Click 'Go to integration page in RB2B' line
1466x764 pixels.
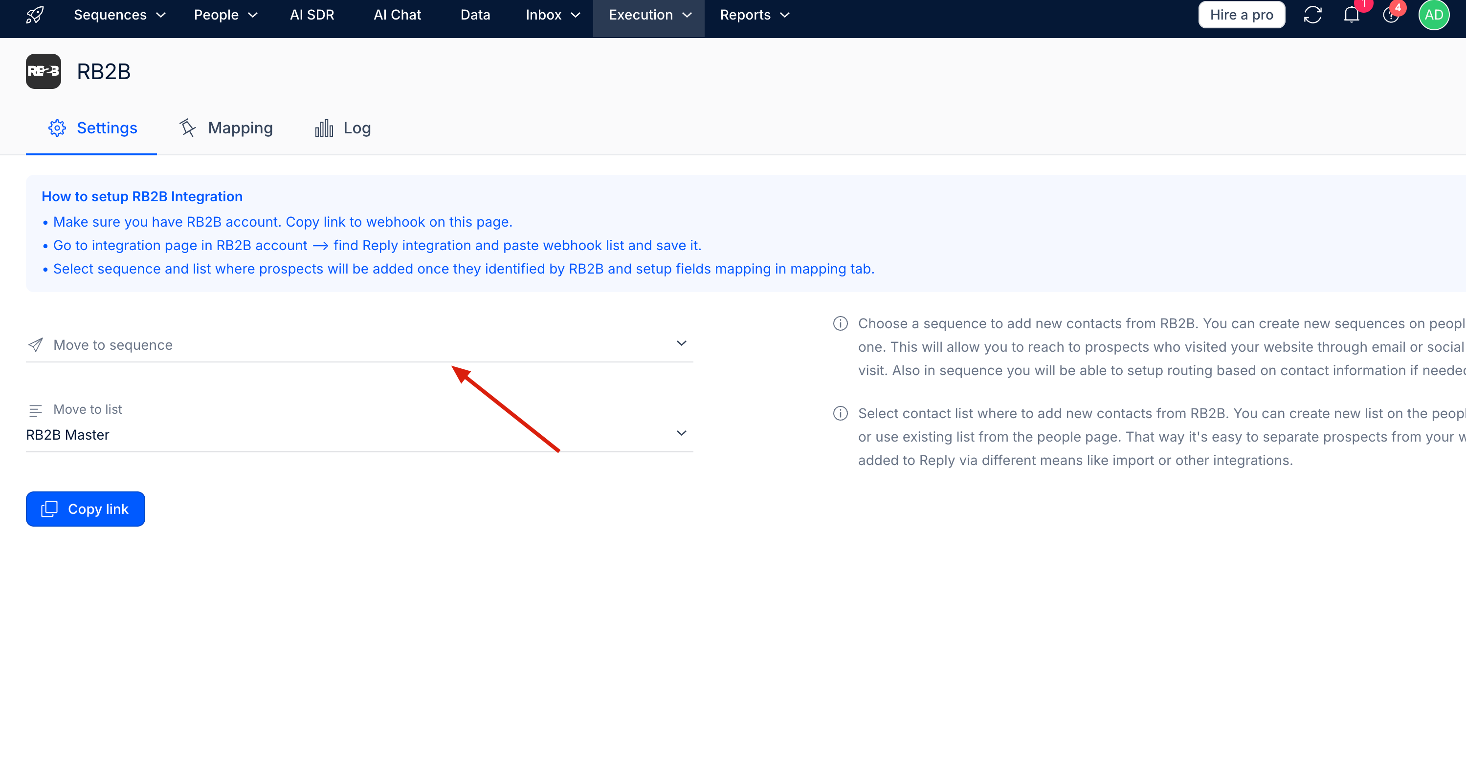tap(378, 245)
